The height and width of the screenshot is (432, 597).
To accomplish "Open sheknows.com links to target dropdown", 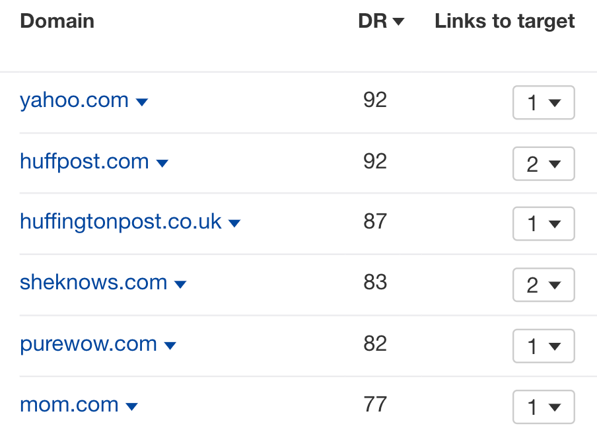I will [544, 285].
